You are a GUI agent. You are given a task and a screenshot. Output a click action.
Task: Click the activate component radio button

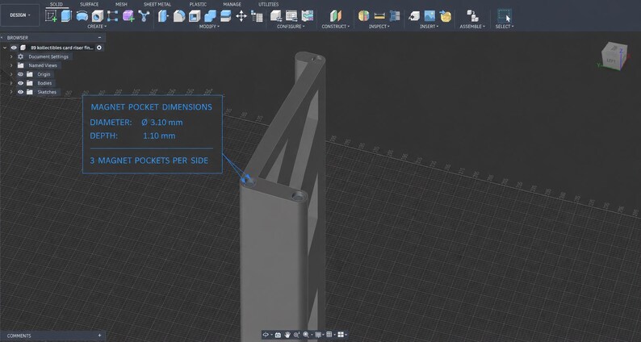(x=99, y=48)
